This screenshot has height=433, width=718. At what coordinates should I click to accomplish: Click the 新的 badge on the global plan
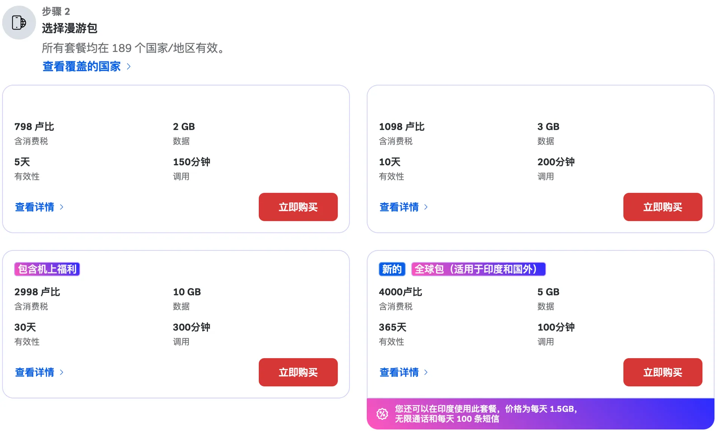392,269
